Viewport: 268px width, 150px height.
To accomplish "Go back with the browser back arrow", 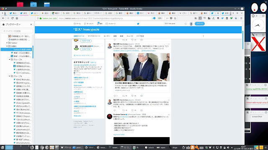I will (3, 18).
